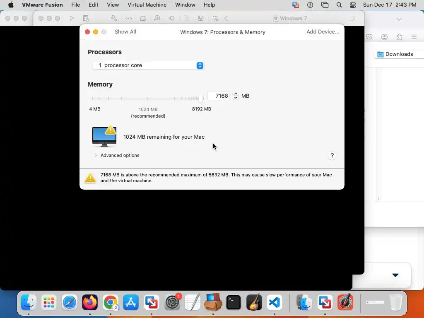Image resolution: width=424 pixels, height=318 pixels.
Task: Open Trash in the Dock
Action: point(395,302)
